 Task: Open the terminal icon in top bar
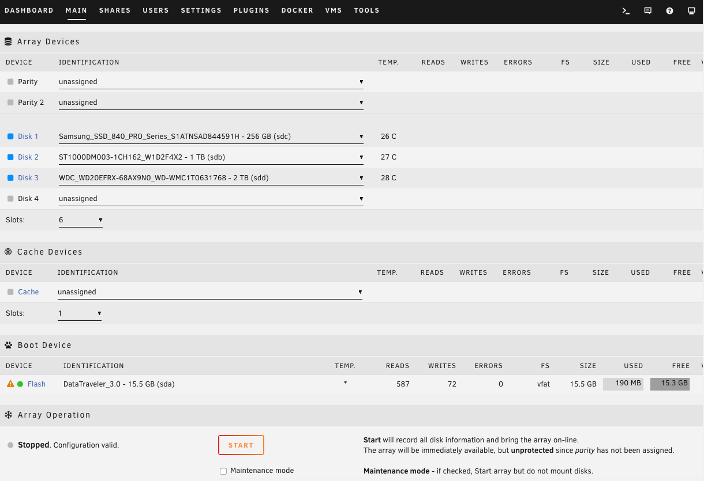[626, 11]
